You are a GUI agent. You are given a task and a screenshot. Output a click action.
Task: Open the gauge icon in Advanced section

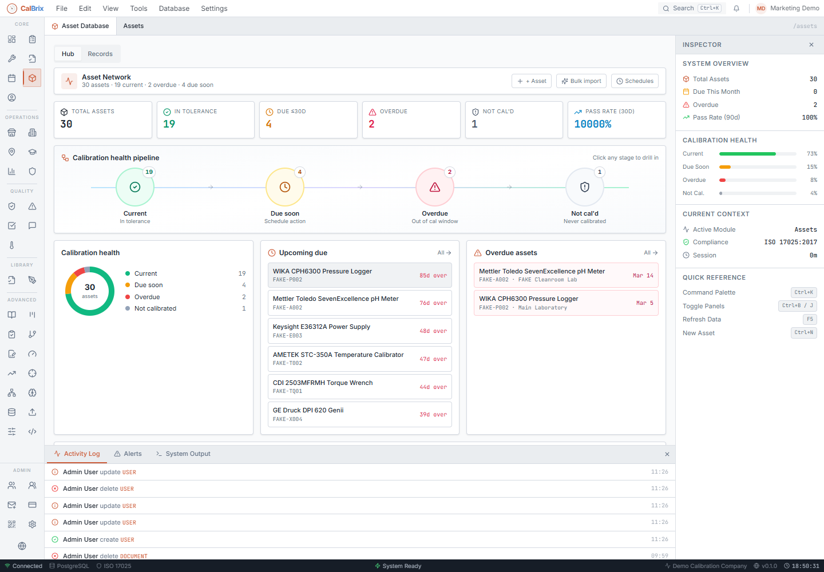pos(32,353)
